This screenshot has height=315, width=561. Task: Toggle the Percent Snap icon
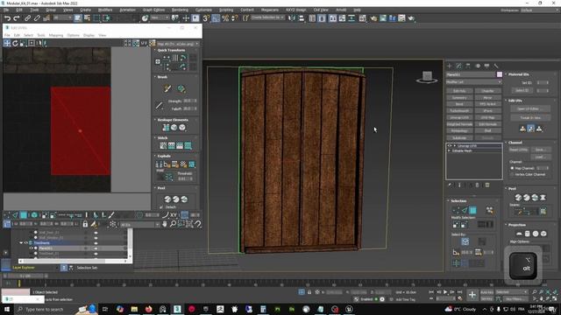pos(225,18)
